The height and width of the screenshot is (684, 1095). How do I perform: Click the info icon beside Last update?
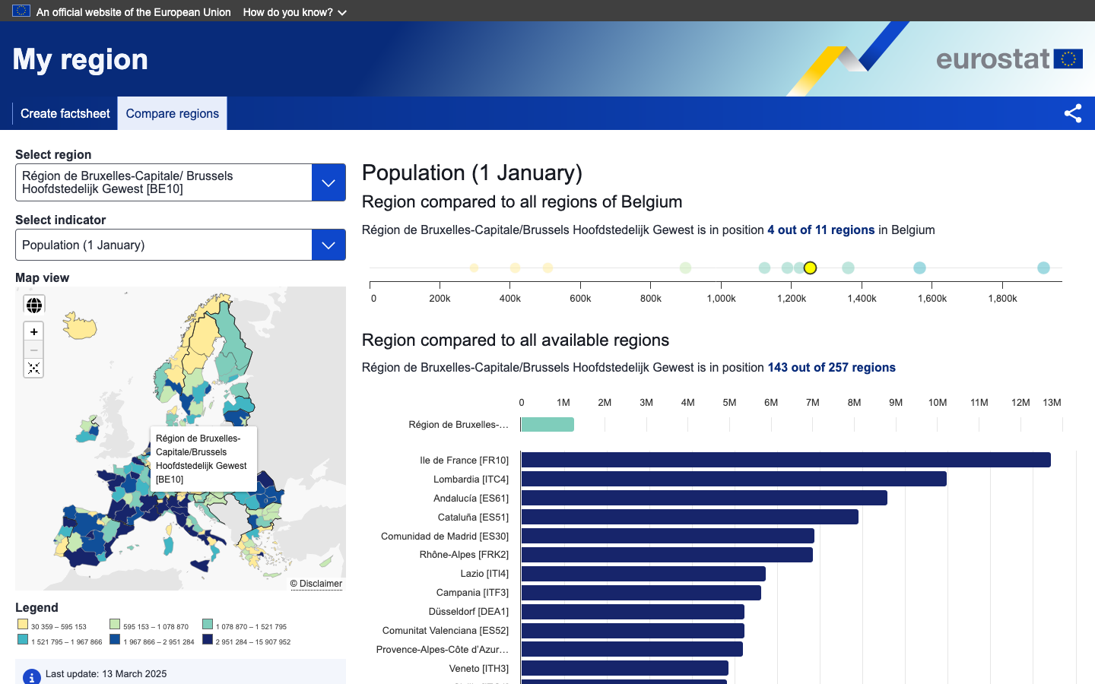coord(31,676)
